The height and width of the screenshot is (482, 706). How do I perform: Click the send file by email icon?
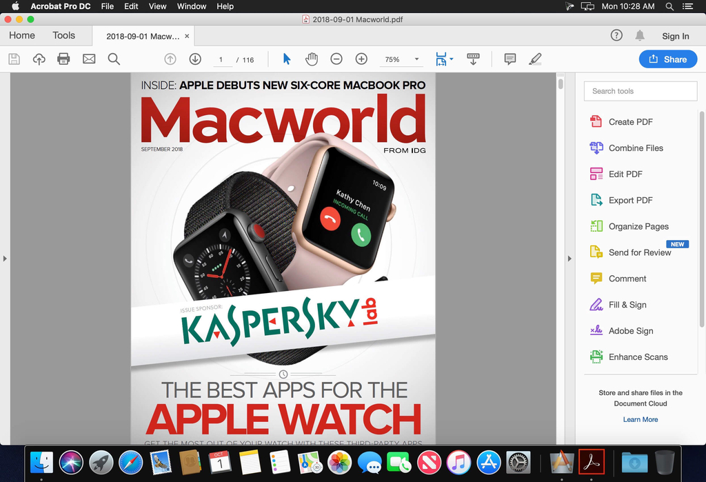click(x=89, y=59)
